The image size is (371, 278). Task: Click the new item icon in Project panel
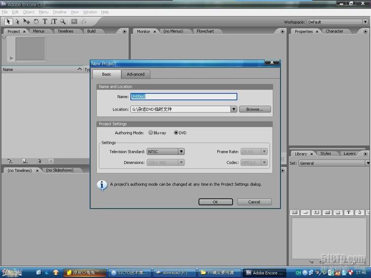pos(25,161)
